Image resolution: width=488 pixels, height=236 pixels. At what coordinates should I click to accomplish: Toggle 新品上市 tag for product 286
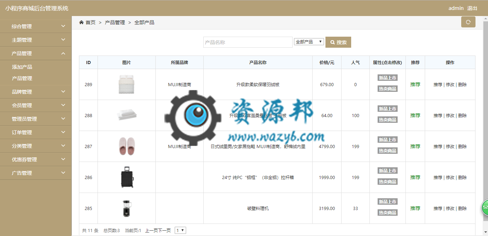(x=388, y=171)
